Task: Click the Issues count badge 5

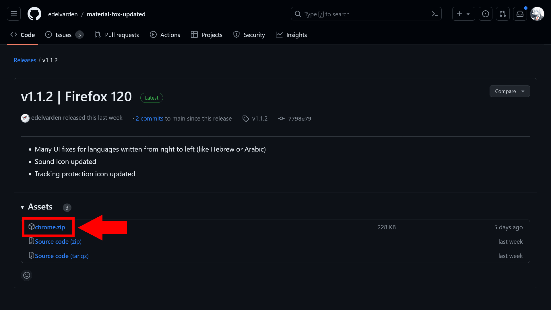Action: pos(79,35)
